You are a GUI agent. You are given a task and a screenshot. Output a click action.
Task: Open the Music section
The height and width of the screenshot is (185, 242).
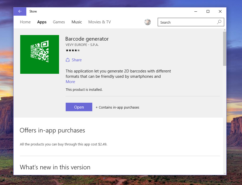click(x=77, y=22)
